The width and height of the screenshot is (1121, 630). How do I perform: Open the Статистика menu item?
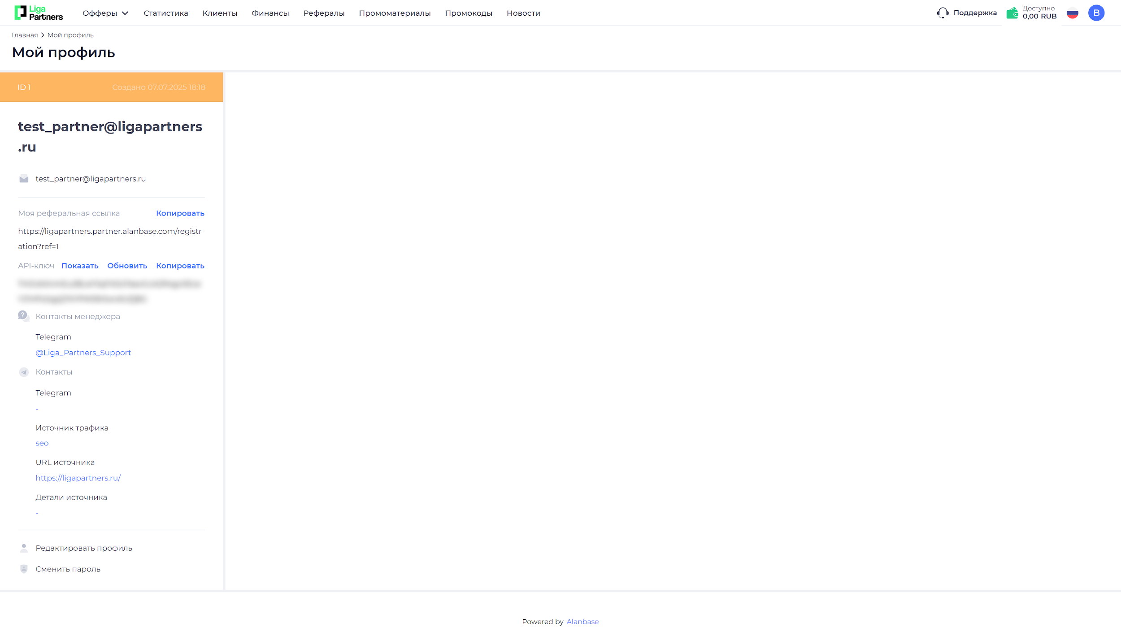(x=166, y=13)
